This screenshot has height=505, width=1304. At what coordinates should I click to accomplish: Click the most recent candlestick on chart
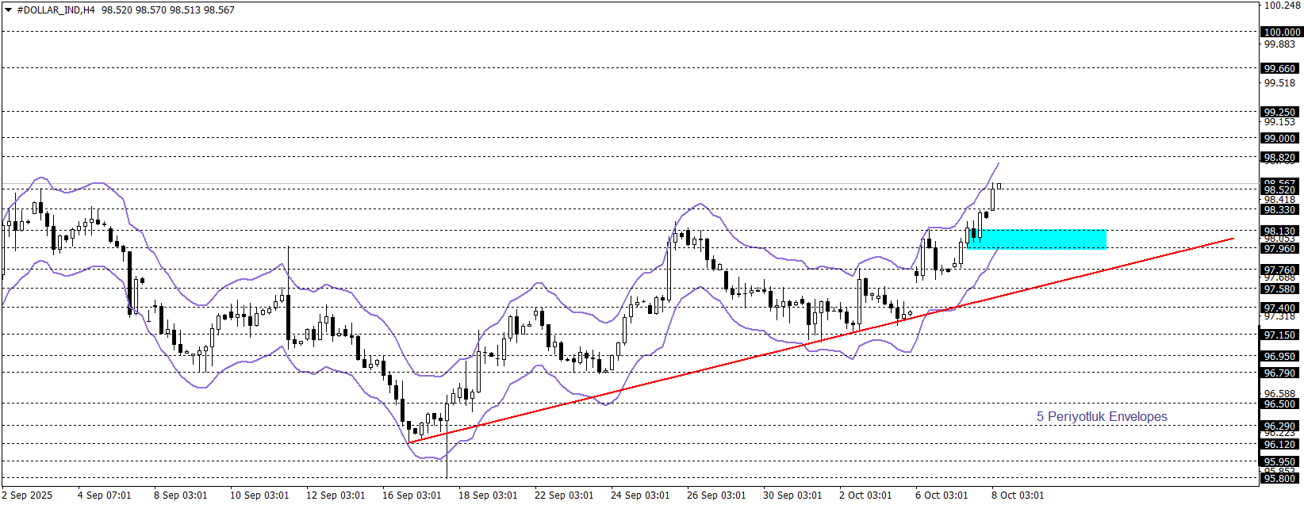point(999,186)
